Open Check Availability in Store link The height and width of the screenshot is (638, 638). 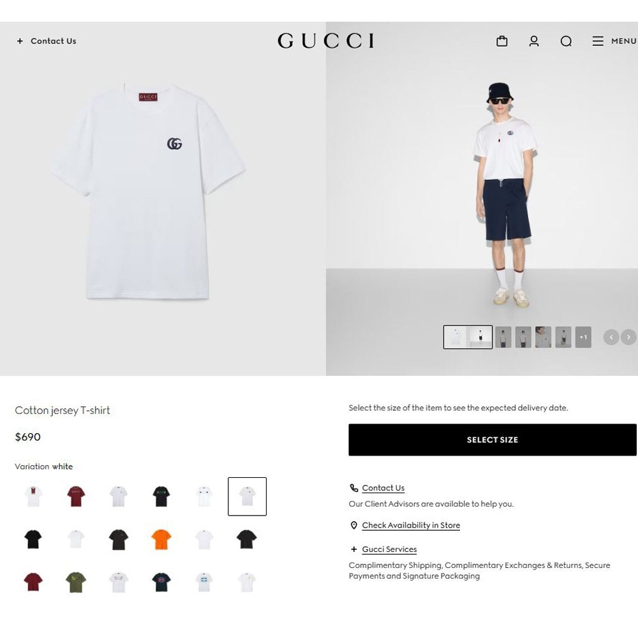point(411,525)
